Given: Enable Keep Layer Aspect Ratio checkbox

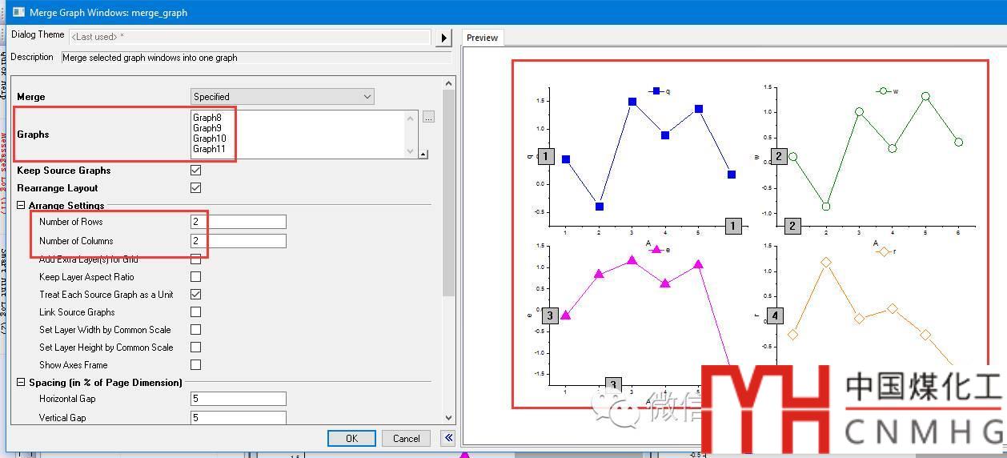Looking at the screenshot, I should pyautogui.click(x=195, y=276).
